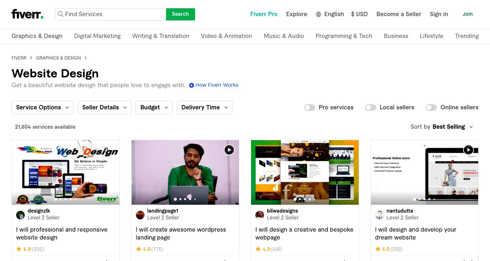Play the landingpage1 gig video
The width and height of the screenshot is (490, 261).
[229, 150]
